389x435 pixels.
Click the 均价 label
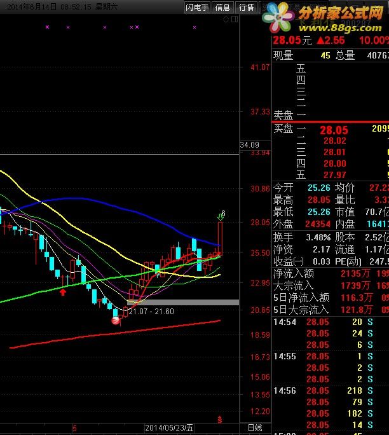345,188
